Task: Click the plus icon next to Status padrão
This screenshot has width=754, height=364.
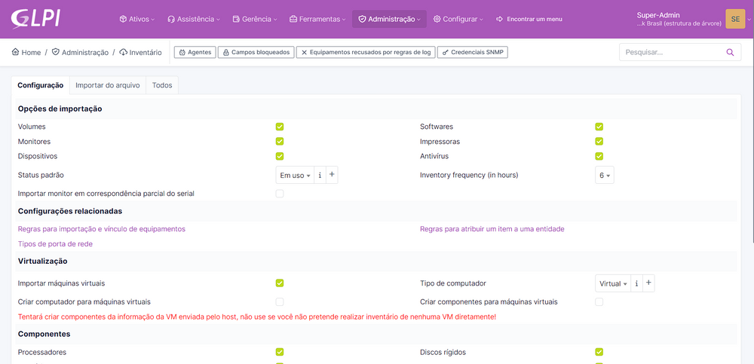Action: (332, 175)
